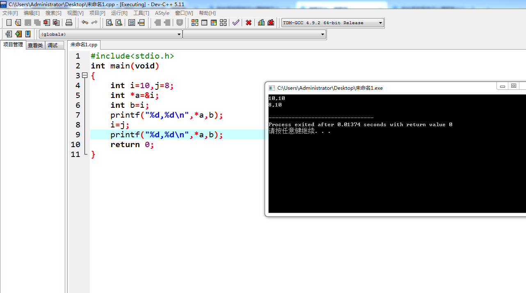Click the console window's title bar icon
The width and height of the screenshot is (526, 293).
click(x=272, y=88)
